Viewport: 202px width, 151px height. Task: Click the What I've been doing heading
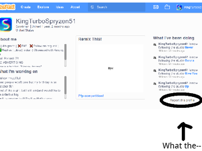point(174,38)
